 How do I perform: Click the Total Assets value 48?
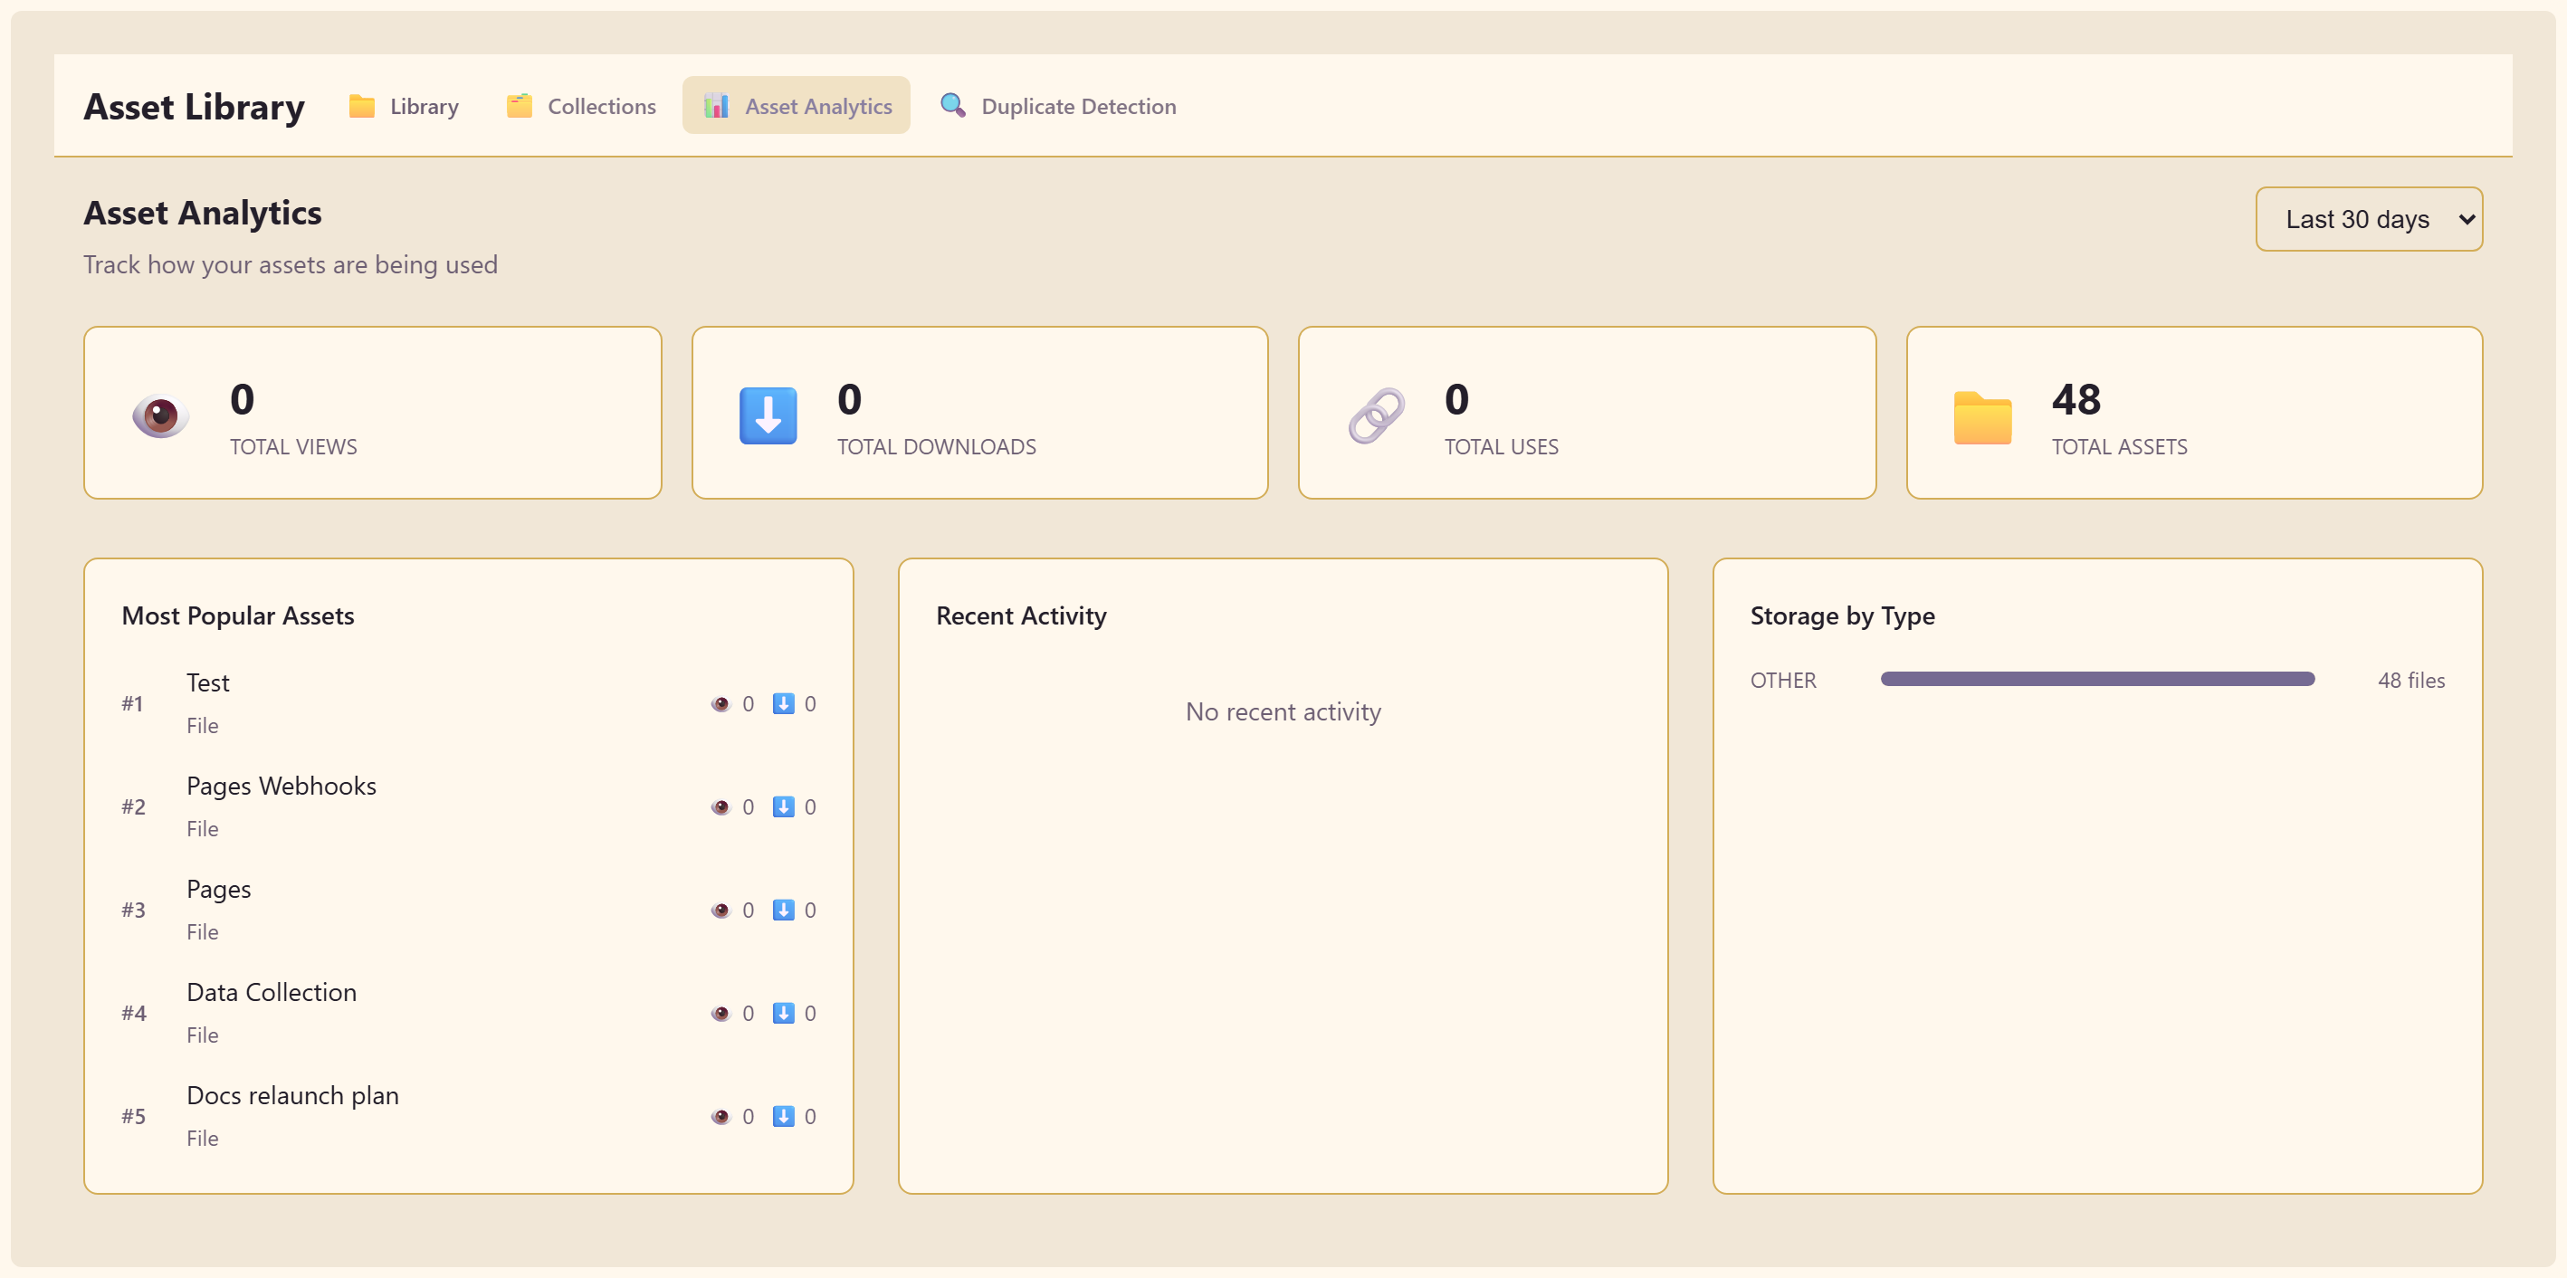coord(2076,399)
